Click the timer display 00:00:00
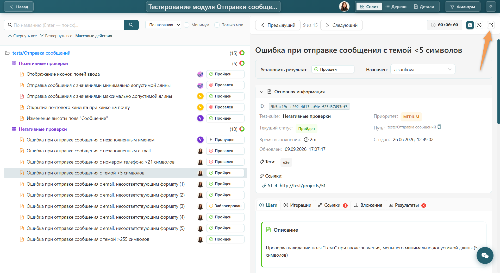The height and width of the screenshot is (273, 500). (x=445, y=25)
